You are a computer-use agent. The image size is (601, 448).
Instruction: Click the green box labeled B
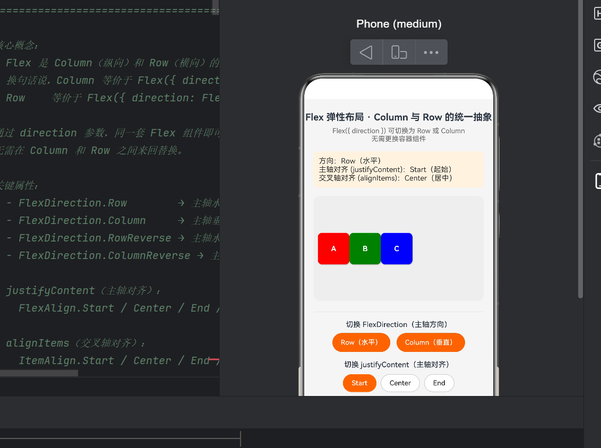click(x=365, y=249)
